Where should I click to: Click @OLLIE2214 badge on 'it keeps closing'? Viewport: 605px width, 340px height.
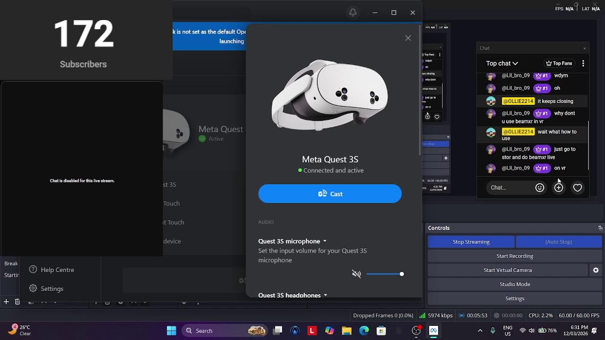(x=518, y=101)
